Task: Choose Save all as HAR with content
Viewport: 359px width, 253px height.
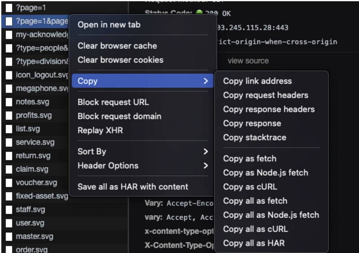Action: 133,187
